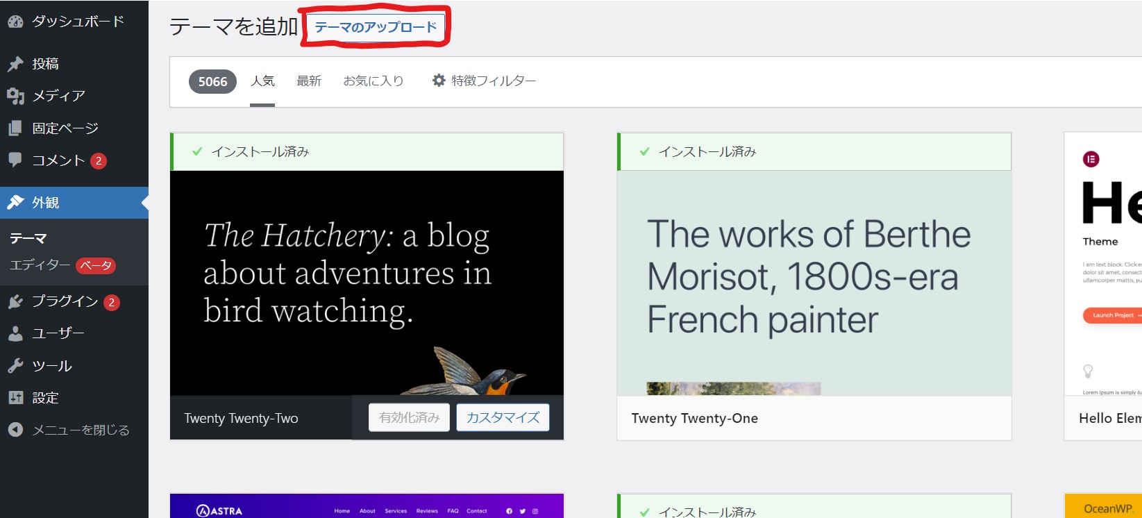Open the Astra theme thumbnail

[x=367, y=506]
